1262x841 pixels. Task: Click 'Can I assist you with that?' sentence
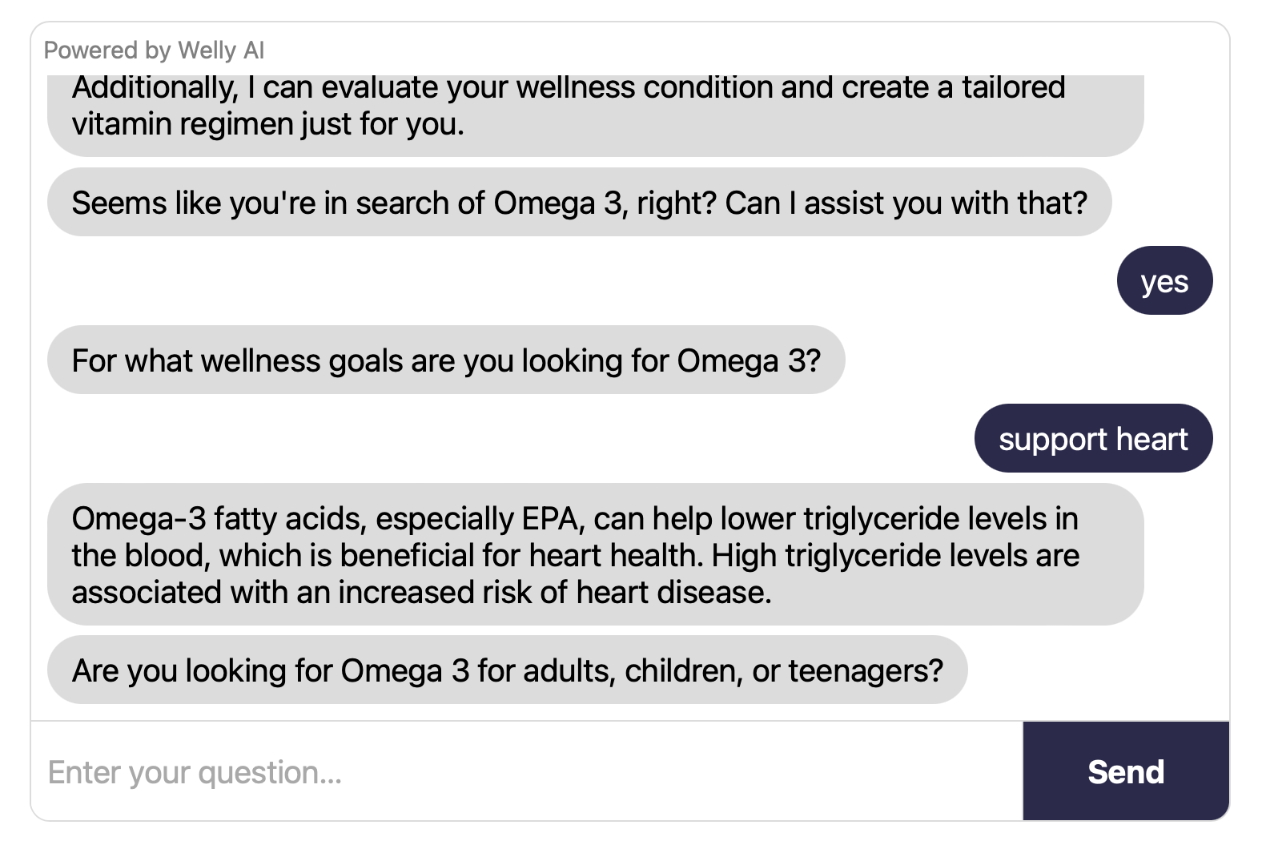[x=906, y=203]
